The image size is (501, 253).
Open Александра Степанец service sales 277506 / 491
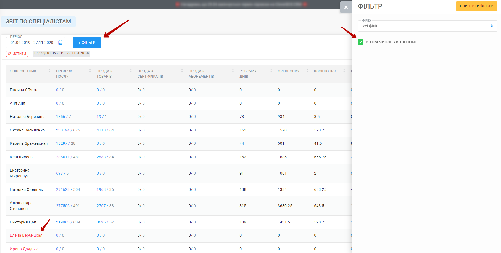coord(68,206)
